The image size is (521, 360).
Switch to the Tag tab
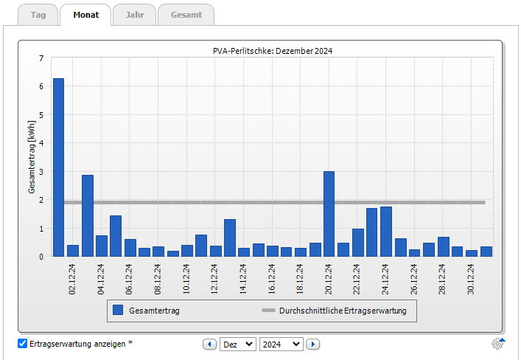click(38, 15)
